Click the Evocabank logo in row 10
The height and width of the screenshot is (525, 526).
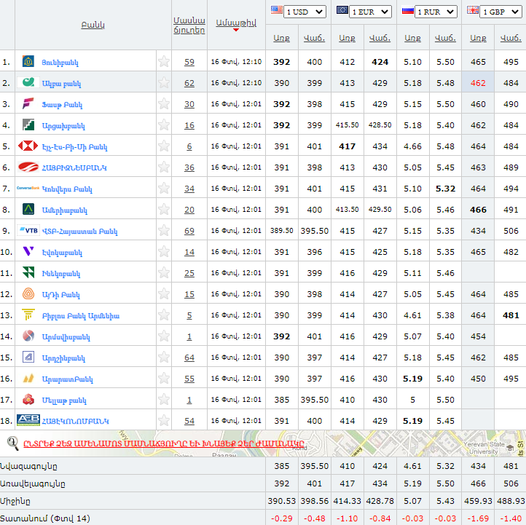pyautogui.click(x=28, y=251)
